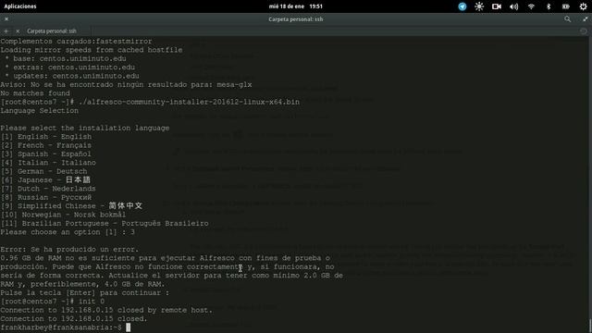Screen dimensions: 592x333
Task: Add a new terminal tab
Action: click(6, 31)
